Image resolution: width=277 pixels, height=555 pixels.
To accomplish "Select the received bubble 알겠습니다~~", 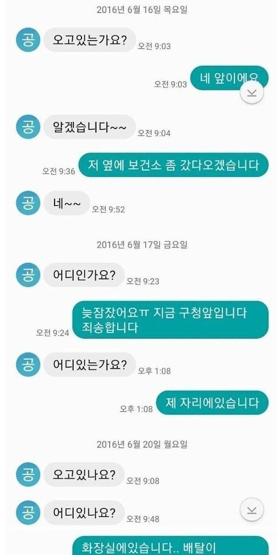I will [89, 127].
